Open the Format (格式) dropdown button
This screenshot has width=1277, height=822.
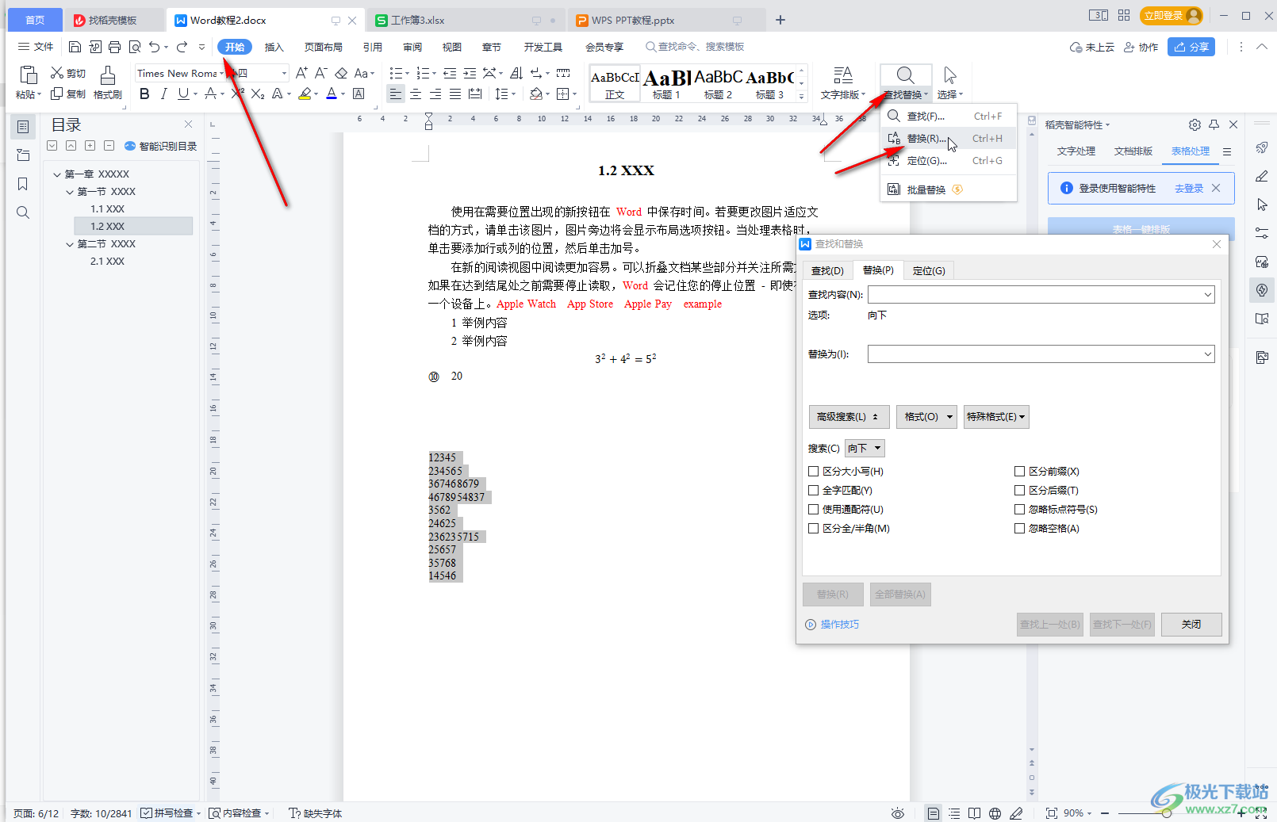(x=926, y=416)
